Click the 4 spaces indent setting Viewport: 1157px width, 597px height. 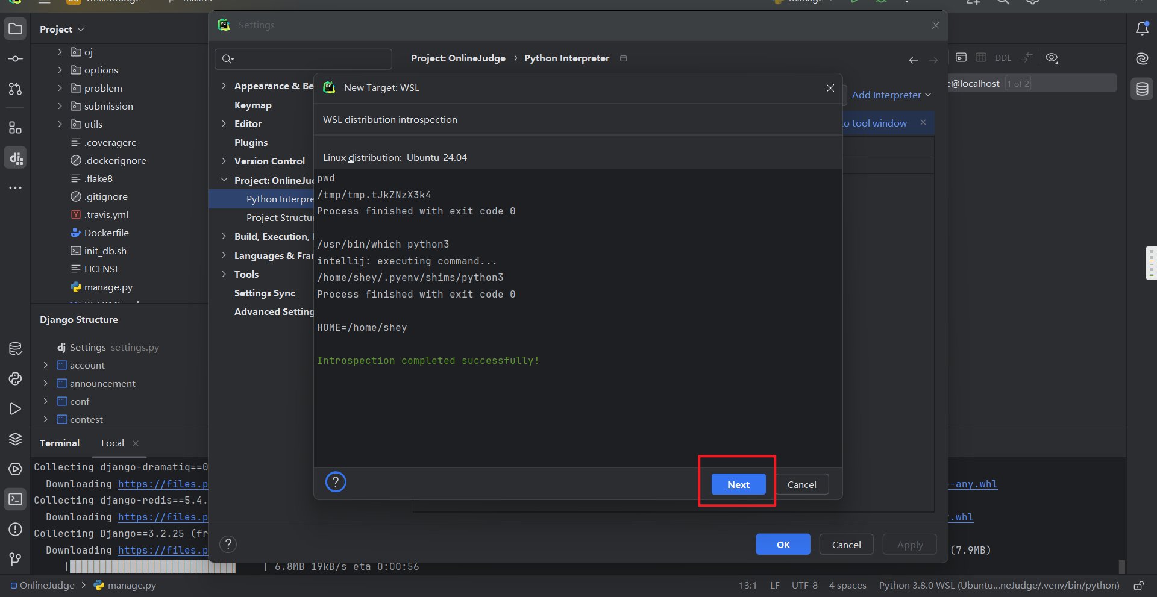[x=847, y=586]
